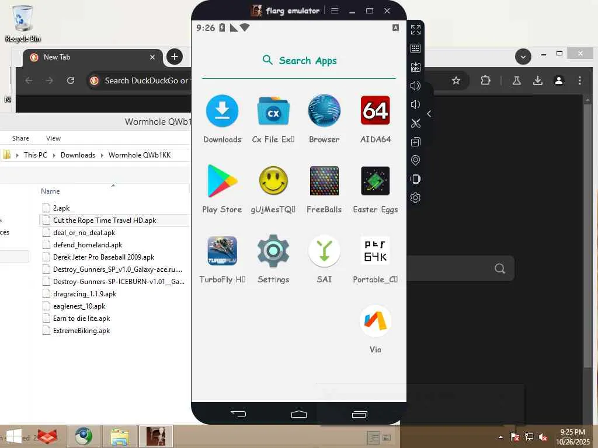
Task: Click This PC in breadcrumb path
Action: [x=36, y=155]
